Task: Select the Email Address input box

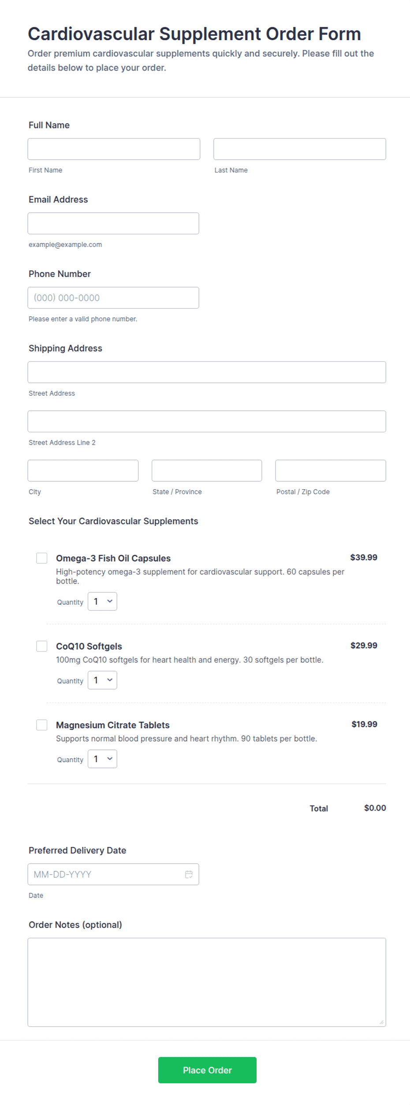Action: [113, 223]
